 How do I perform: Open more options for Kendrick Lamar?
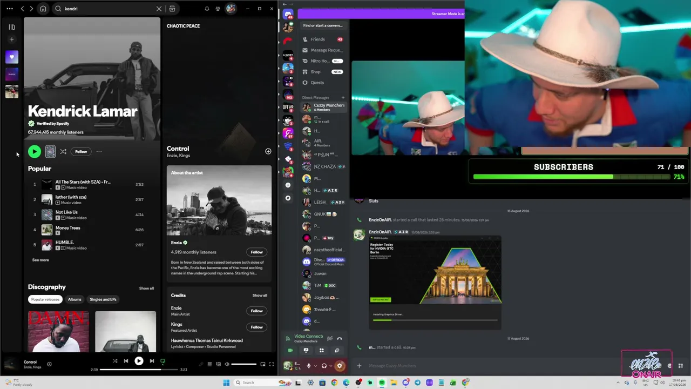[x=99, y=152]
